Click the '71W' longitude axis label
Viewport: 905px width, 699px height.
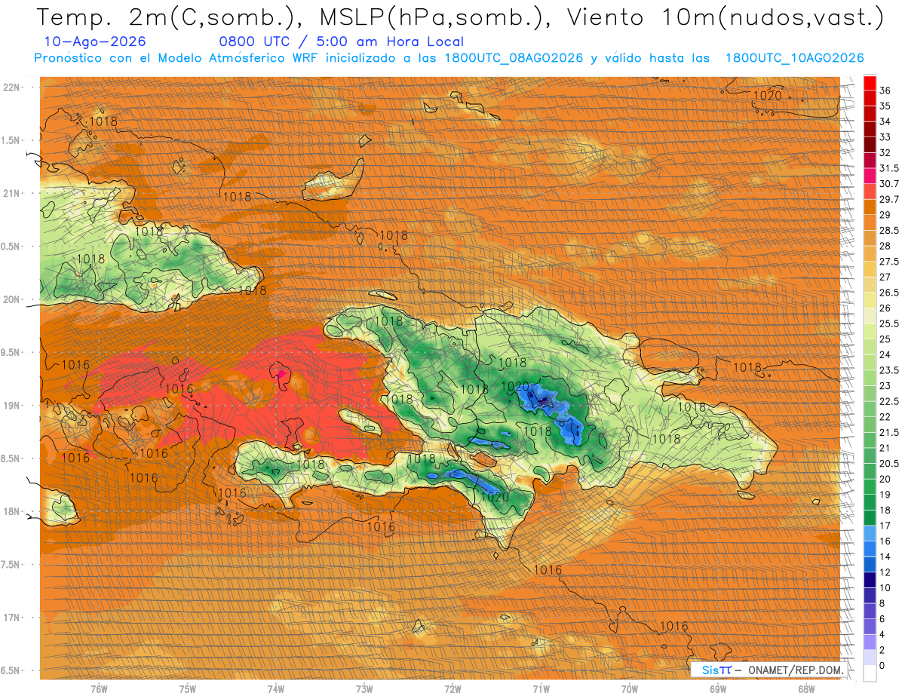541,688
